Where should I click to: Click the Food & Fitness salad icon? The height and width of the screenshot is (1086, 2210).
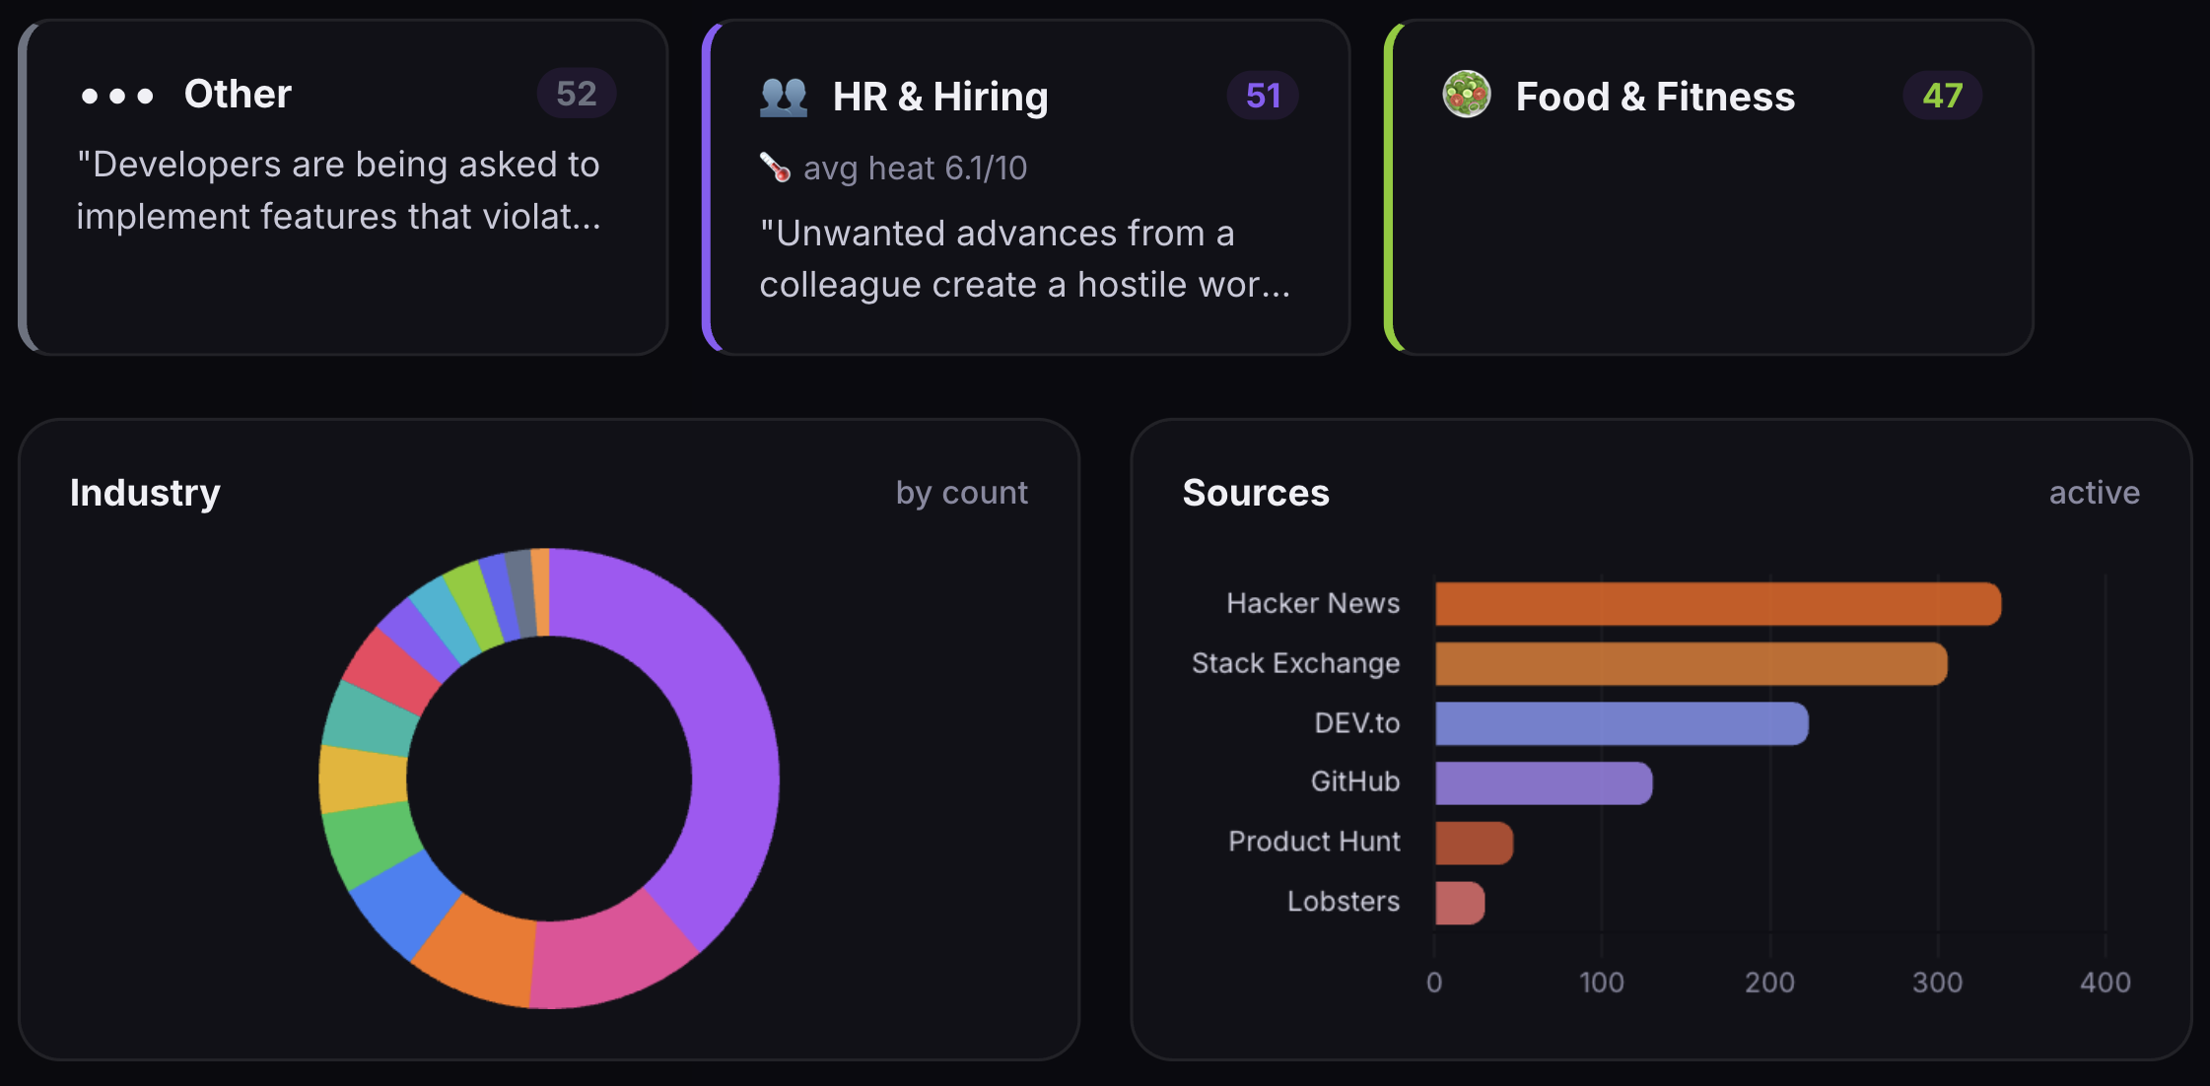tap(1467, 95)
